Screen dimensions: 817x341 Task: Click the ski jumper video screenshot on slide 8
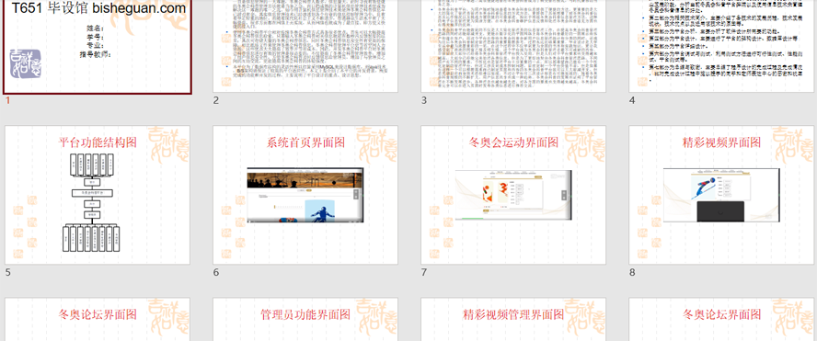(721, 195)
